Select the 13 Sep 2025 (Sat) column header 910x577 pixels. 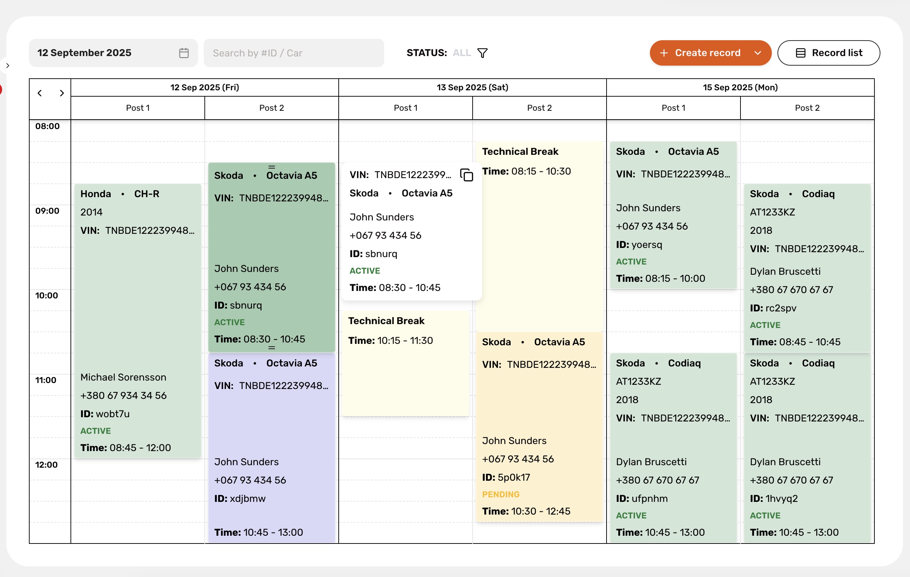[x=472, y=87]
